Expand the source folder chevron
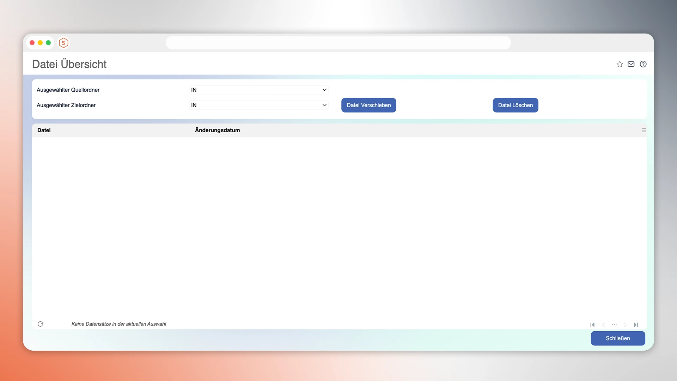Image resolution: width=677 pixels, height=381 pixels. [324, 90]
